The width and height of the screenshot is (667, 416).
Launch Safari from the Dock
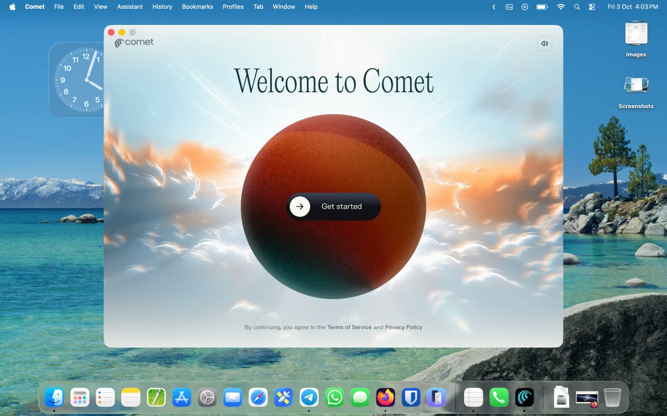pos(258,397)
